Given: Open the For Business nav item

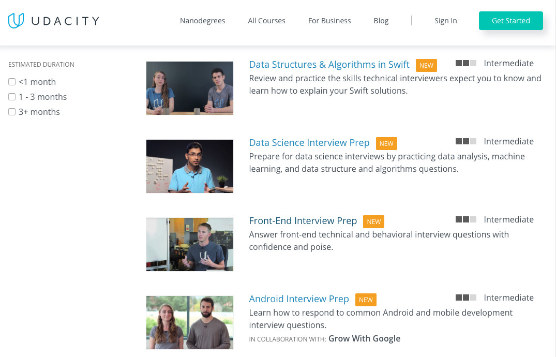Looking at the screenshot, I should [329, 21].
